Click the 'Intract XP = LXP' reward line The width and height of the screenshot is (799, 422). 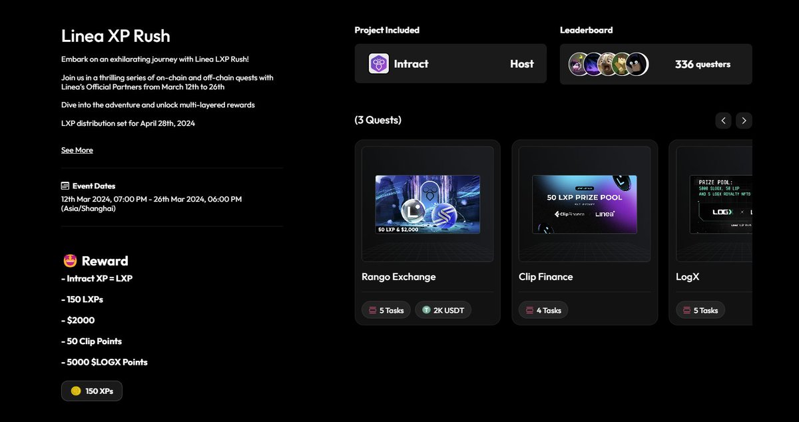coord(97,278)
